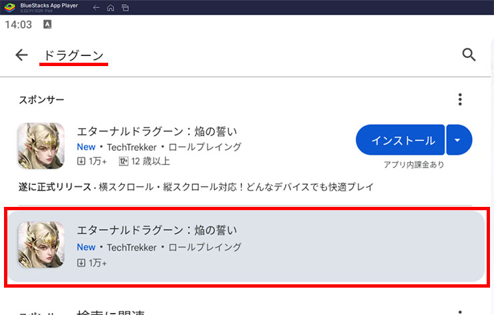Click the search magnifier icon
Image resolution: width=494 pixels, height=315 pixels.
click(x=469, y=55)
